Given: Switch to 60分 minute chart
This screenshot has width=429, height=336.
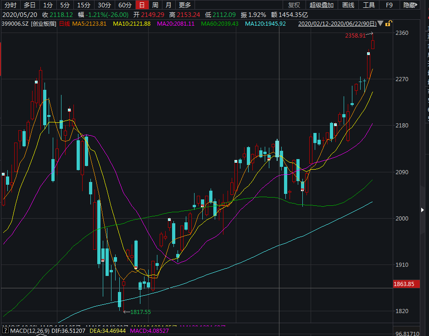Looking at the screenshot, I should (124, 5).
